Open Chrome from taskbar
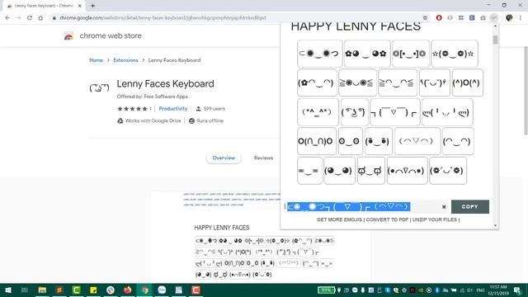Screen dimensions: 528x297 coord(145,290)
